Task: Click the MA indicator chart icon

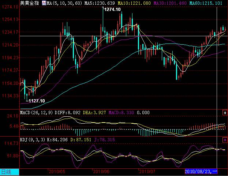Action: click(44, 3)
